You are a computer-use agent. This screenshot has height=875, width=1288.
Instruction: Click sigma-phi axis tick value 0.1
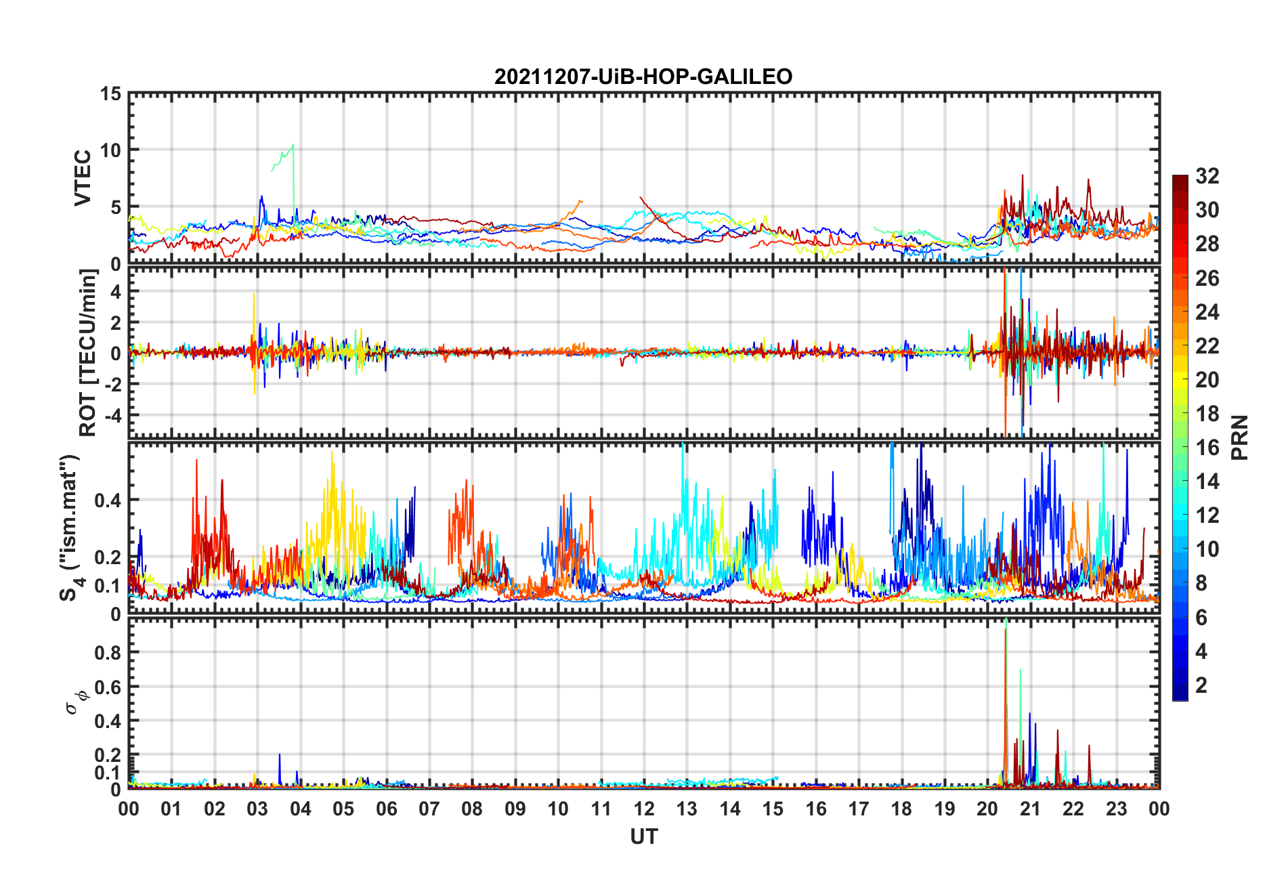click(108, 773)
